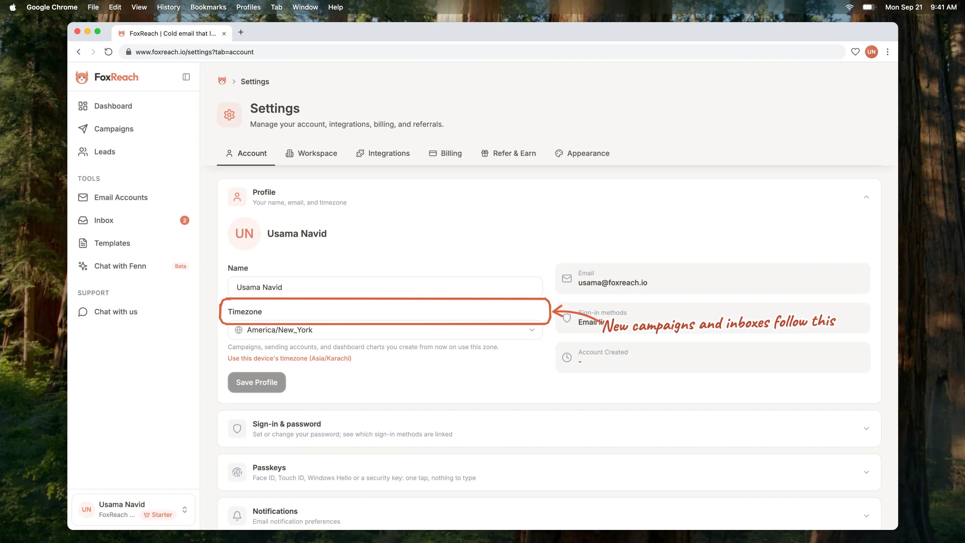Use this device's timezone Asia/Karachi link
The height and width of the screenshot is (543, 965).
click(289, 358)
